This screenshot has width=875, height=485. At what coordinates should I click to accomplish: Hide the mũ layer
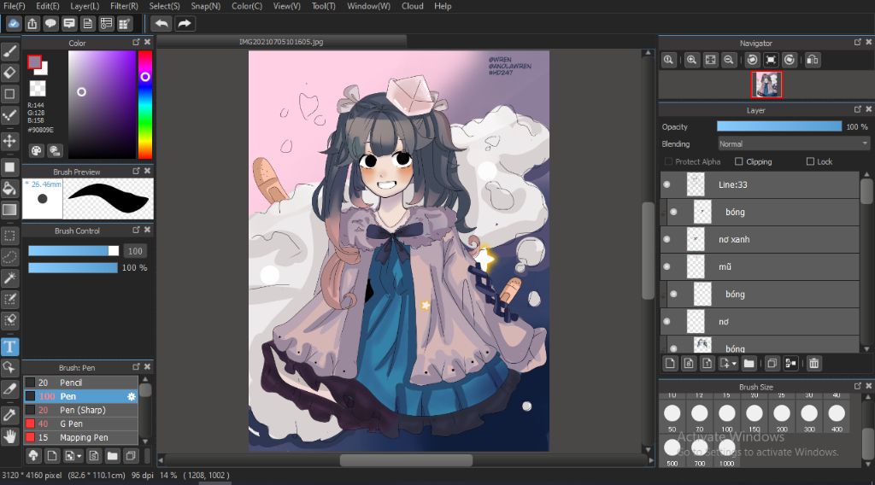667,266
